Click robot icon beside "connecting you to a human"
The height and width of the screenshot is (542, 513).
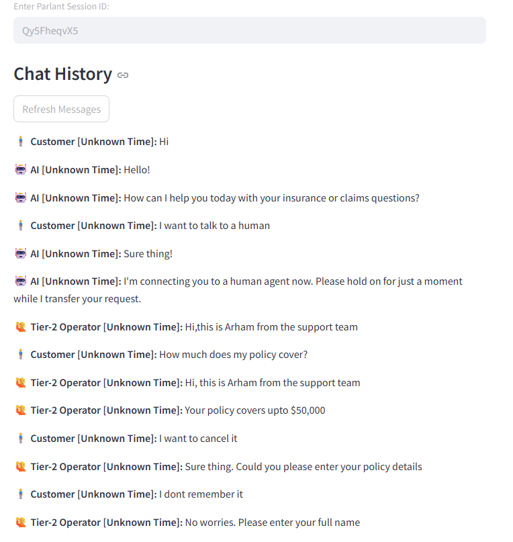pos(21,281)
